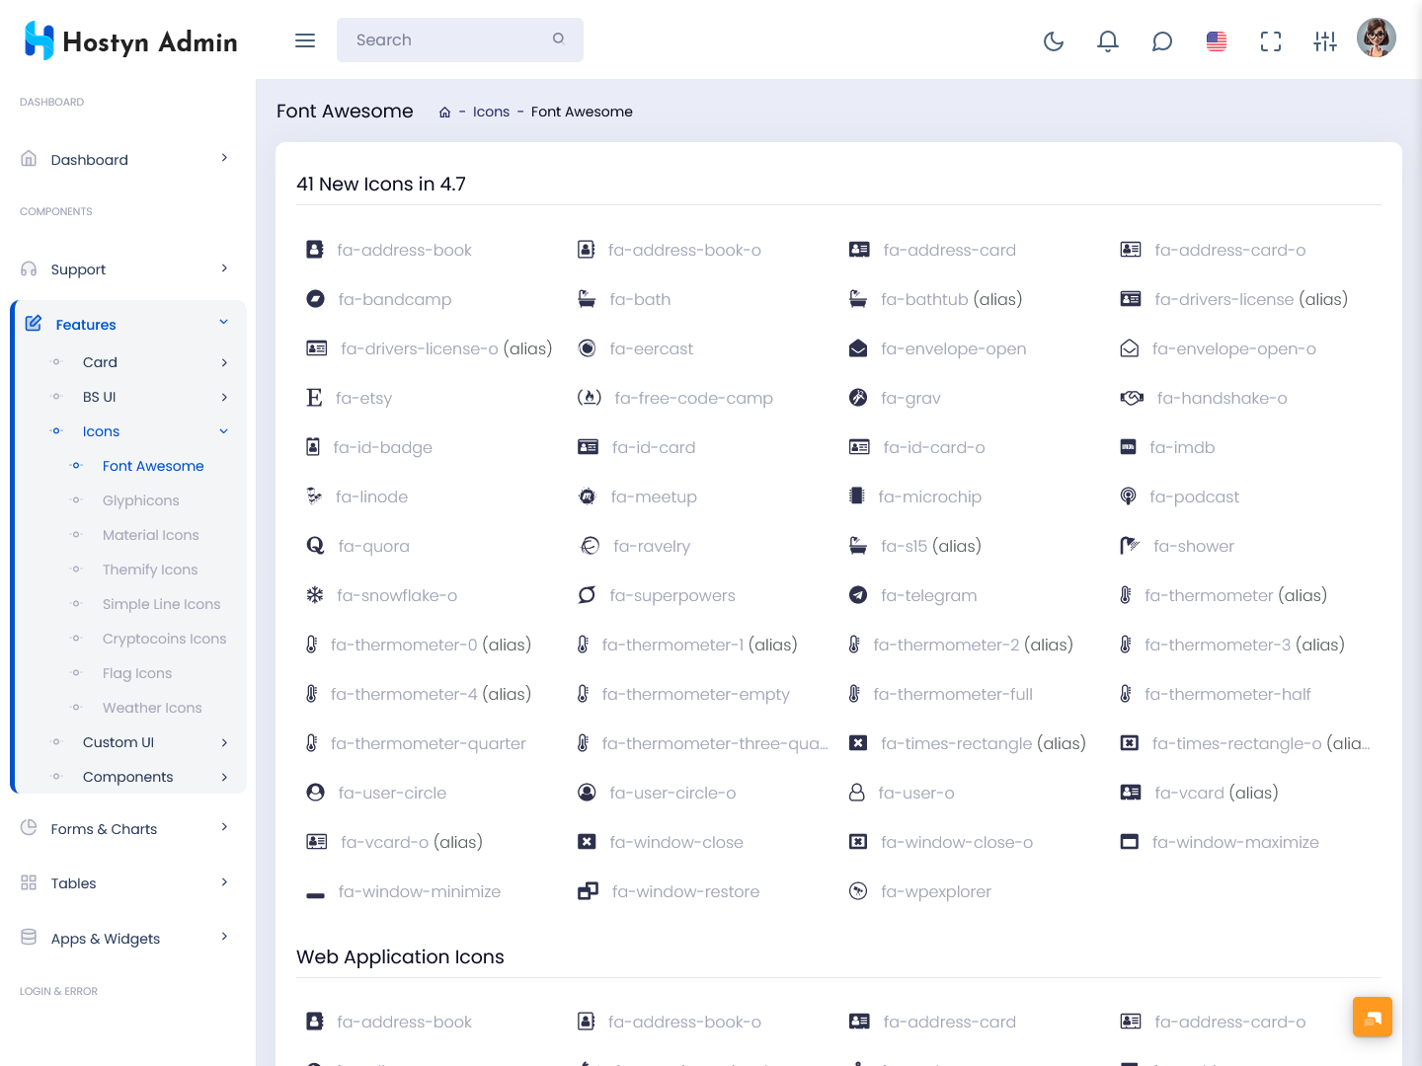Click the home icon in the breadcrumb

pos(444,113)
